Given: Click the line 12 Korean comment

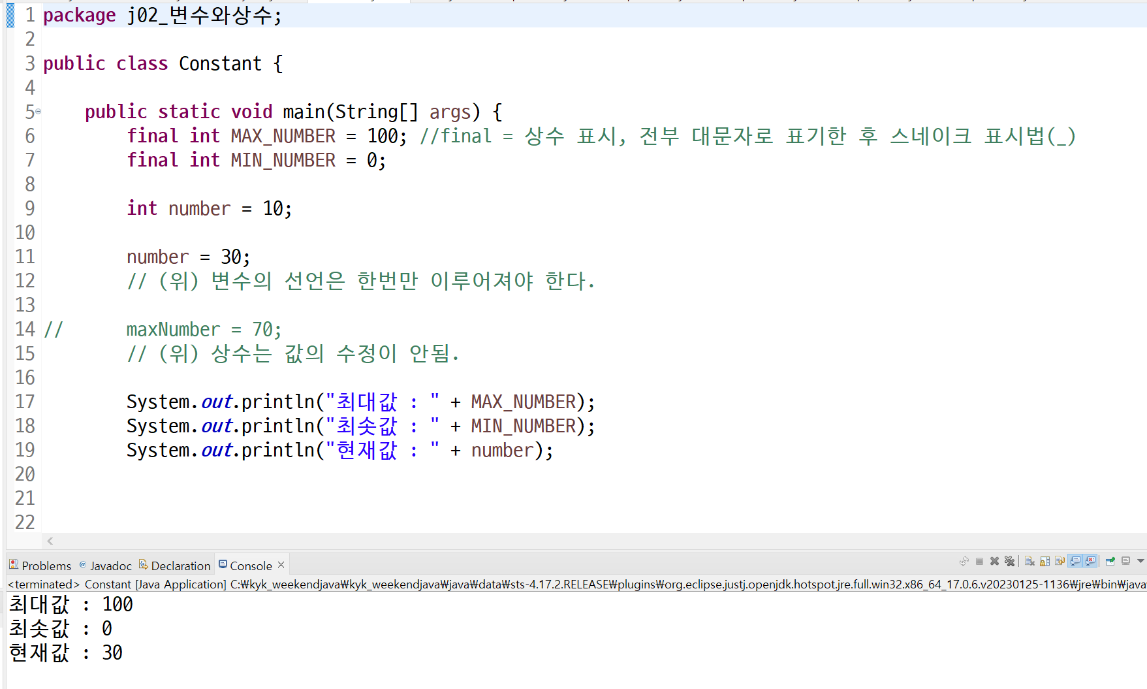Looking at the screenshot, I should 361,281.
